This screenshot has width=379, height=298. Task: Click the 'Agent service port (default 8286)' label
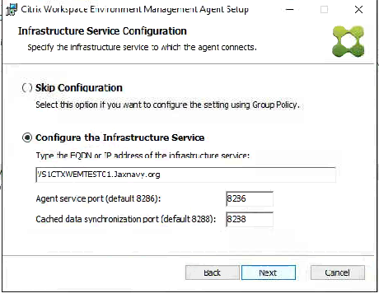pos(98,198)
